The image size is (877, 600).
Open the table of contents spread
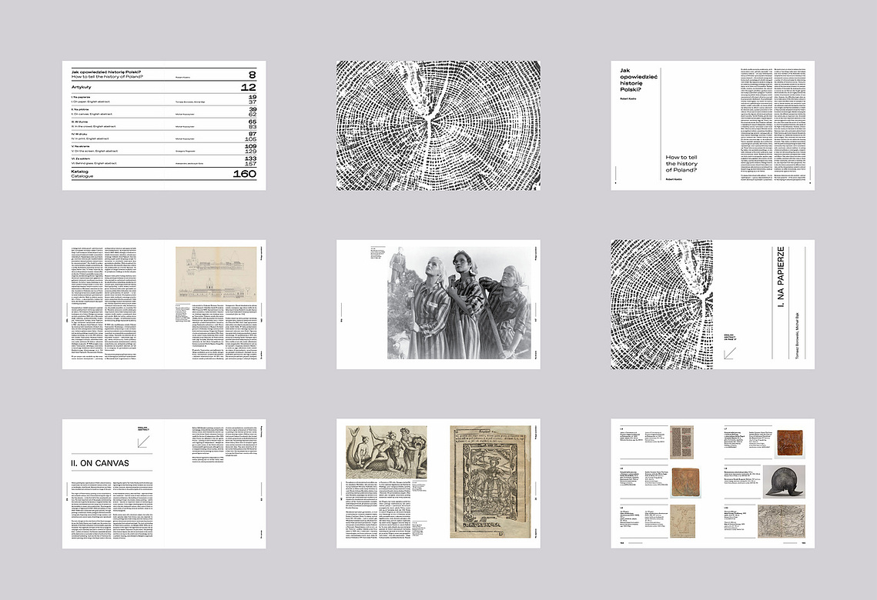coord(164,125)
